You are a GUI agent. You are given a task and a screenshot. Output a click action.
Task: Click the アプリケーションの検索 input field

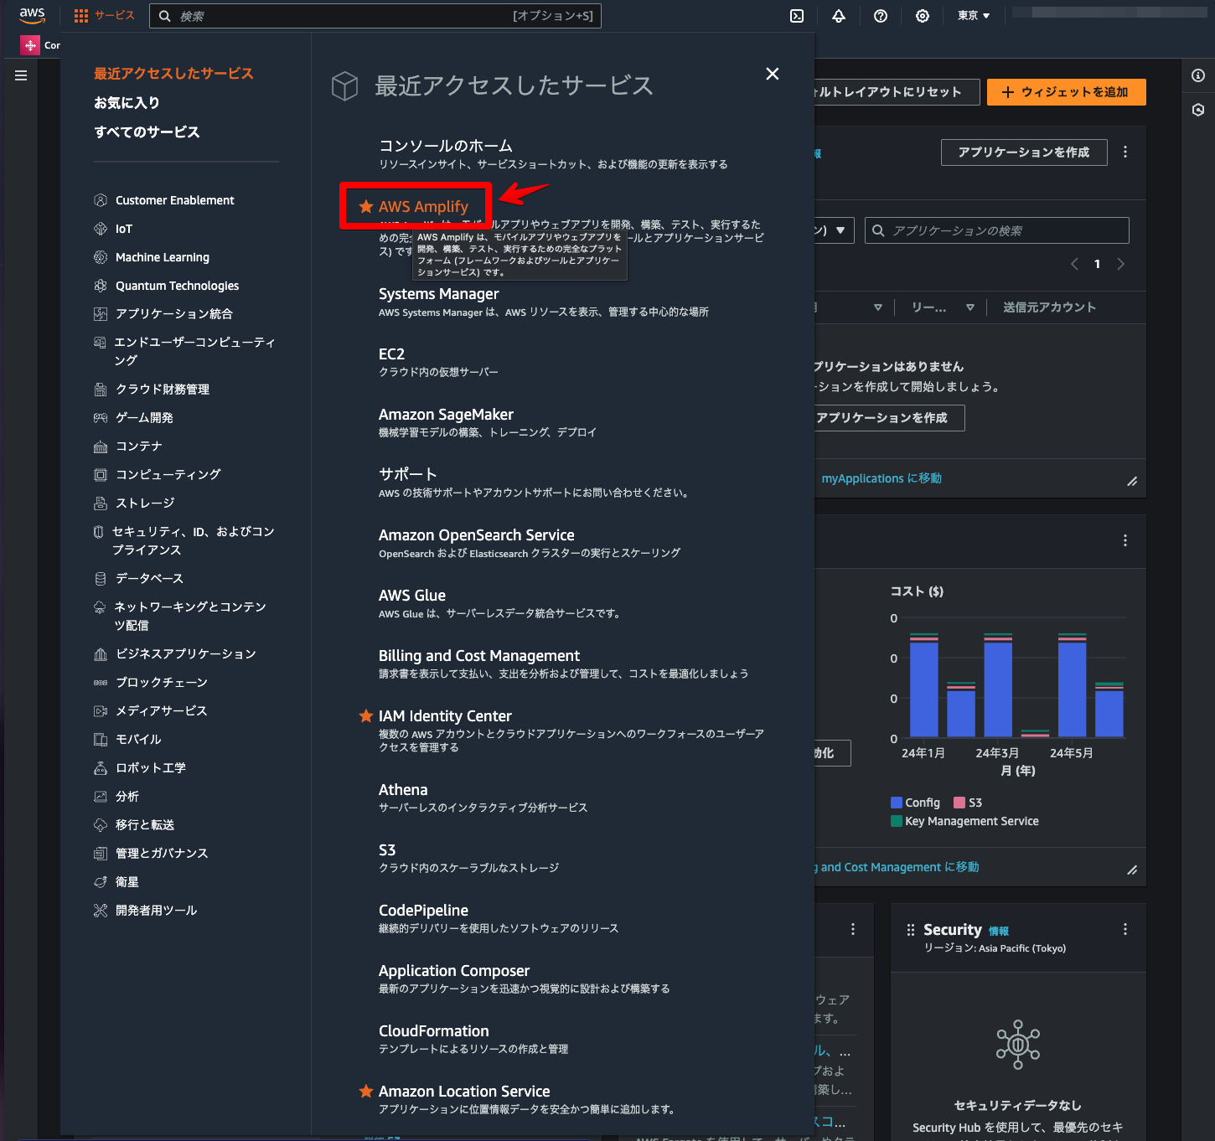pyautogui.click(x=997, y=230)
